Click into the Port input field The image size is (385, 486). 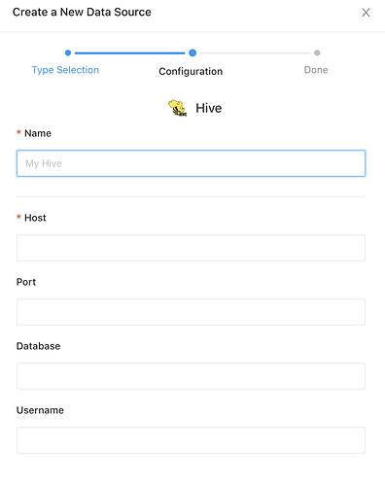pos(191,312)
